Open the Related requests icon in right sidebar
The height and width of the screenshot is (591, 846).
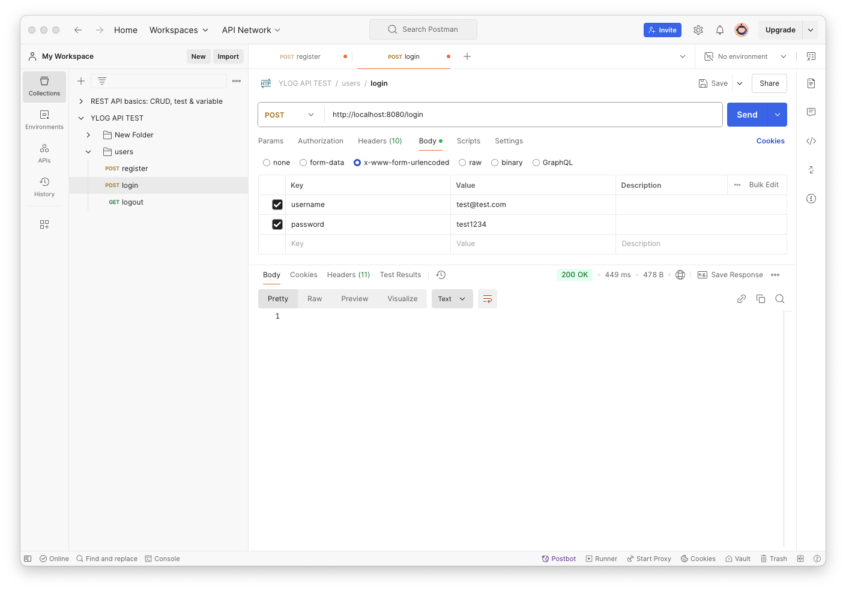click(x=811, y=170)
